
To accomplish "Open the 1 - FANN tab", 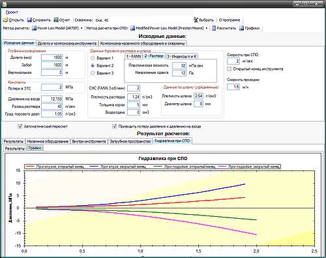I will tap(134, 56).
